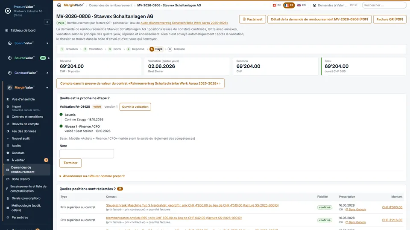
Task: Click the Validation date 02.06.2026
Action: [161, 66]
